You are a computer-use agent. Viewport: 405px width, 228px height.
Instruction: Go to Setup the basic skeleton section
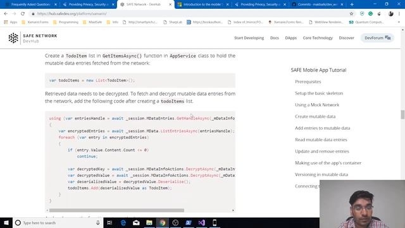click(319, 93)
